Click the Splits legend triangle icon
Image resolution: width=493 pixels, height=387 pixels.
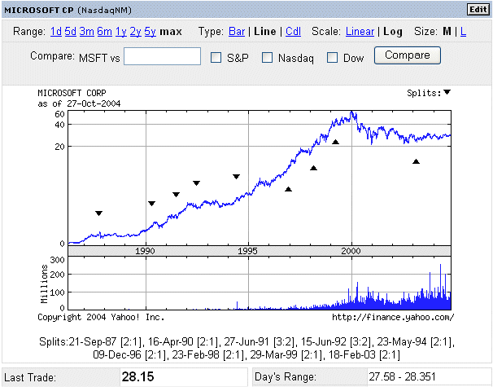pos(447,92)
